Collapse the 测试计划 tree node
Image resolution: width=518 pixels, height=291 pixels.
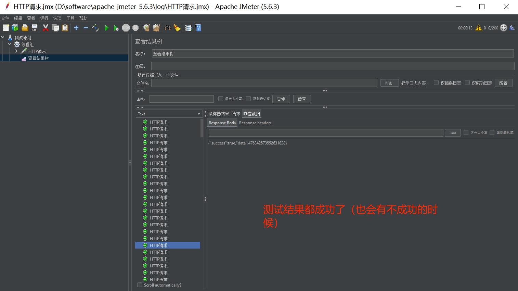[x=3, y=37]
